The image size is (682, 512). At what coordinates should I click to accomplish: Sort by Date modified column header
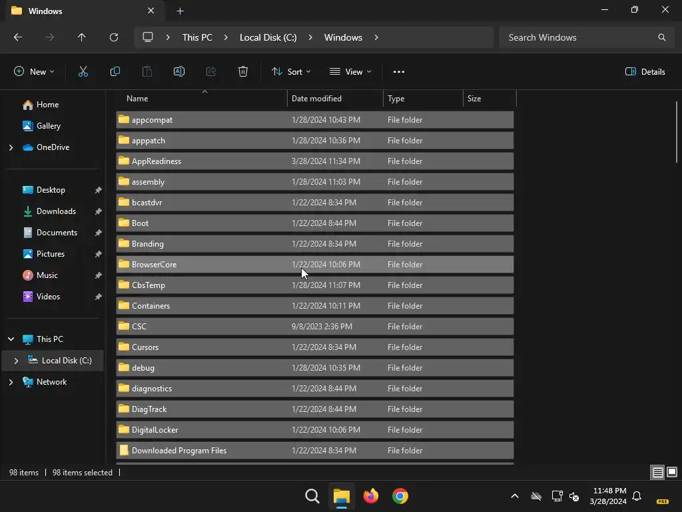[x=336, y=99]
